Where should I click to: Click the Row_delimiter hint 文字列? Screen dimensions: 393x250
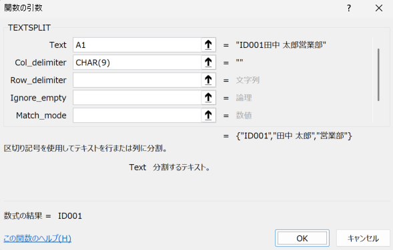point(248,80)
